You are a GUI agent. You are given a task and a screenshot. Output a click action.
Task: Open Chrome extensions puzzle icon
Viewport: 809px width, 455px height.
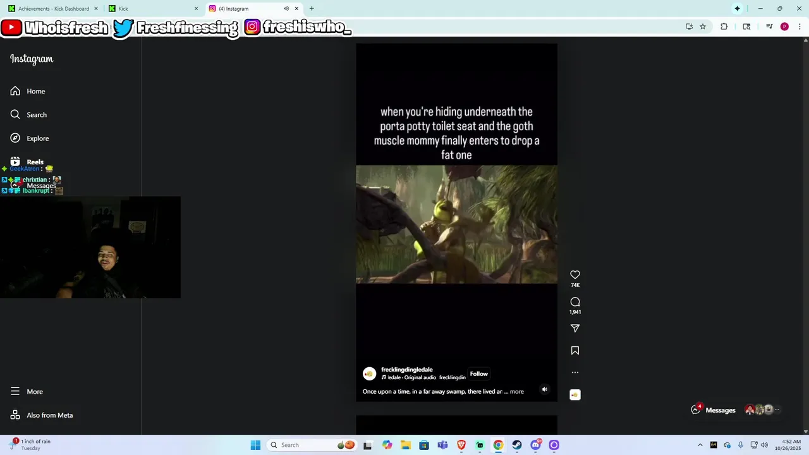click(724, 27)
